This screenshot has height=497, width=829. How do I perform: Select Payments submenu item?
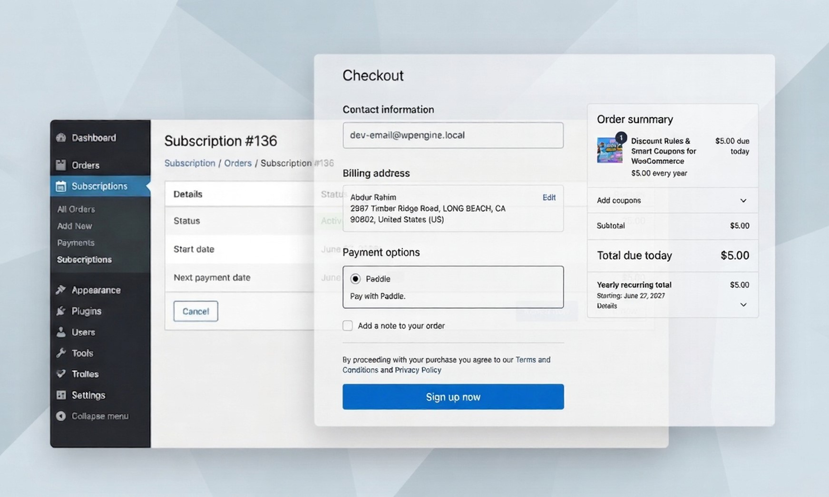tap(76, 243)
